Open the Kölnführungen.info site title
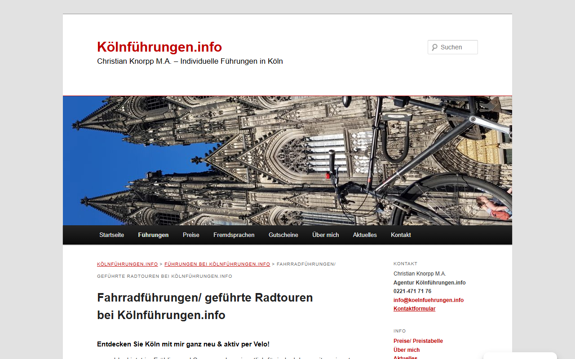This screenshot has height=359, width=575. [159, 47]
